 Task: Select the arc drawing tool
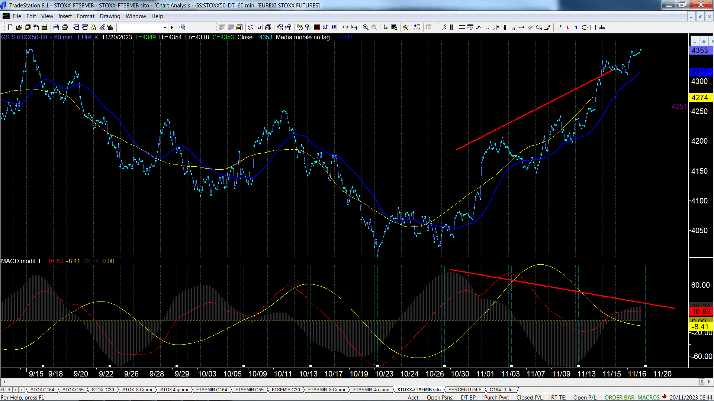tap(539, 27)
